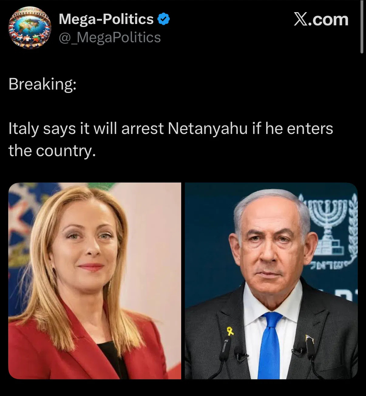Click the left microphone beside the ribbon
Viewport: 366px width, 396px height.
click(225, 349)
